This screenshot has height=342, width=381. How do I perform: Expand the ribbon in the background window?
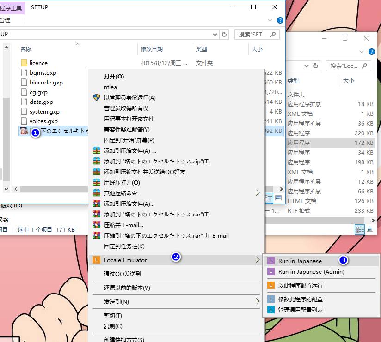[361, 52]
